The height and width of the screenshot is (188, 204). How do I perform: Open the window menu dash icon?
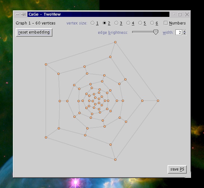point(17,14)
